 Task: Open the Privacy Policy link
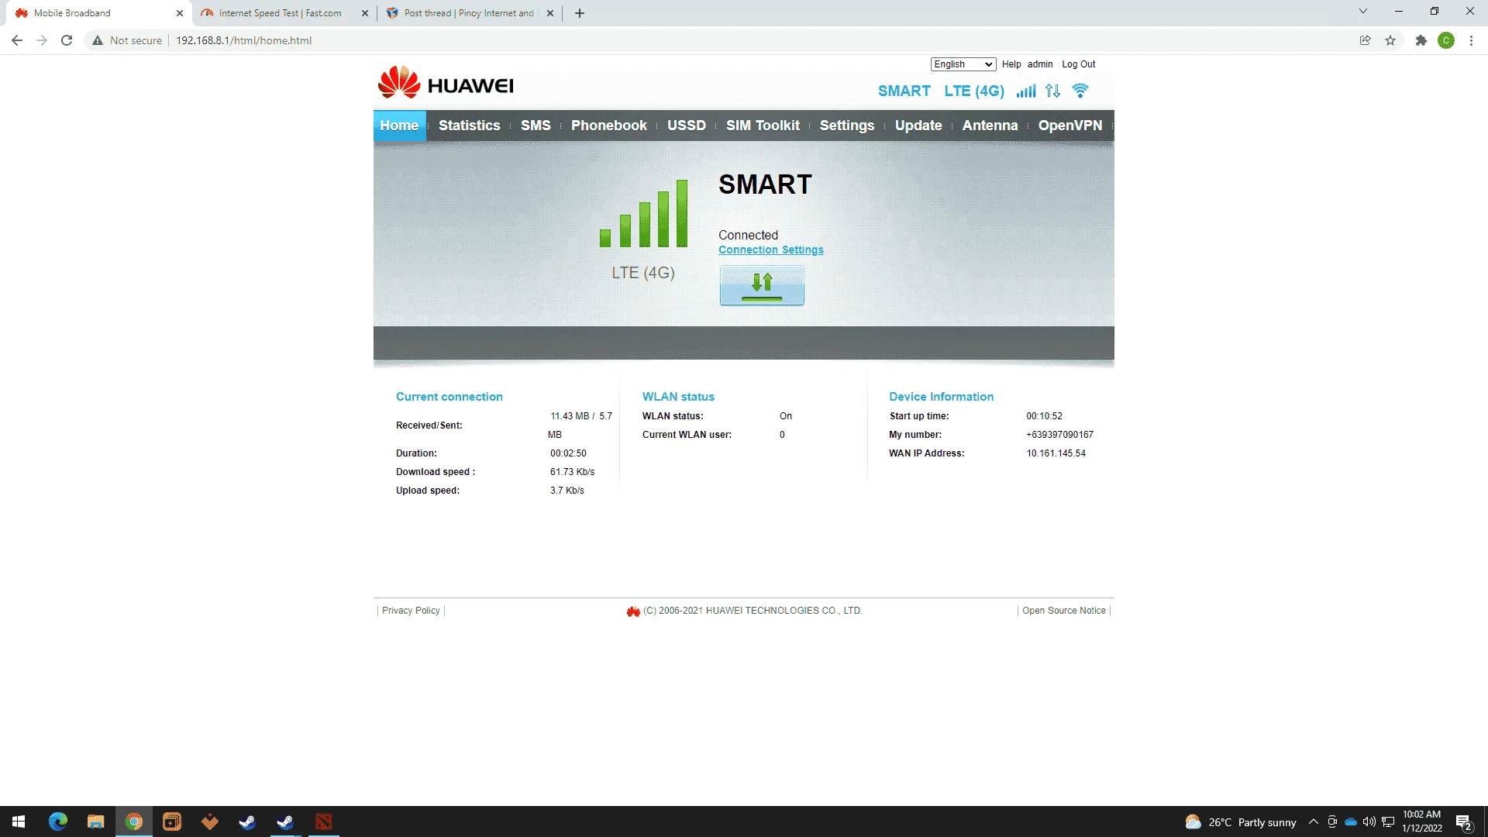tap(411, 611)
